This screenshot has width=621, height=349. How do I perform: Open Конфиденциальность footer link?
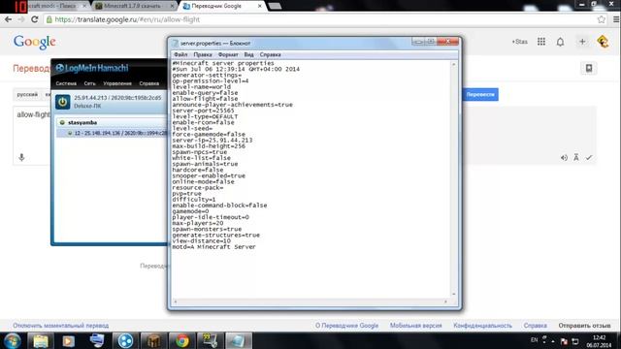[483, 326]
